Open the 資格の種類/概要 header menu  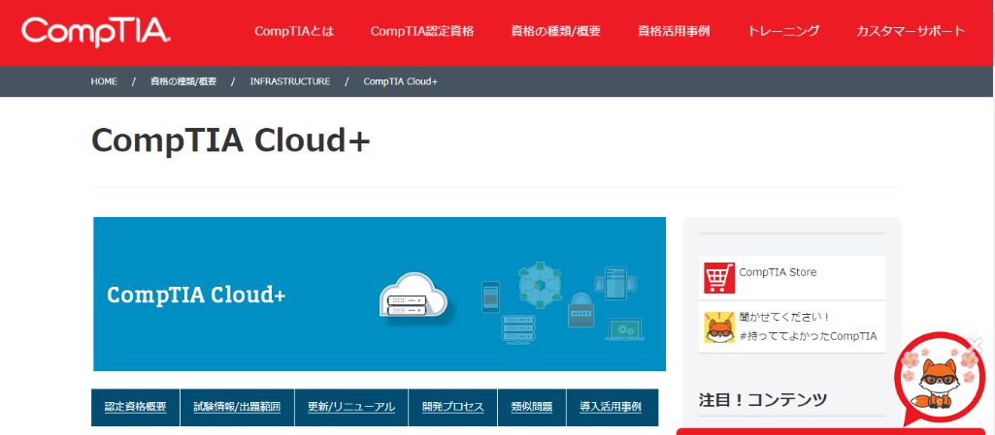pyautogui.click(x=556, y=31)
